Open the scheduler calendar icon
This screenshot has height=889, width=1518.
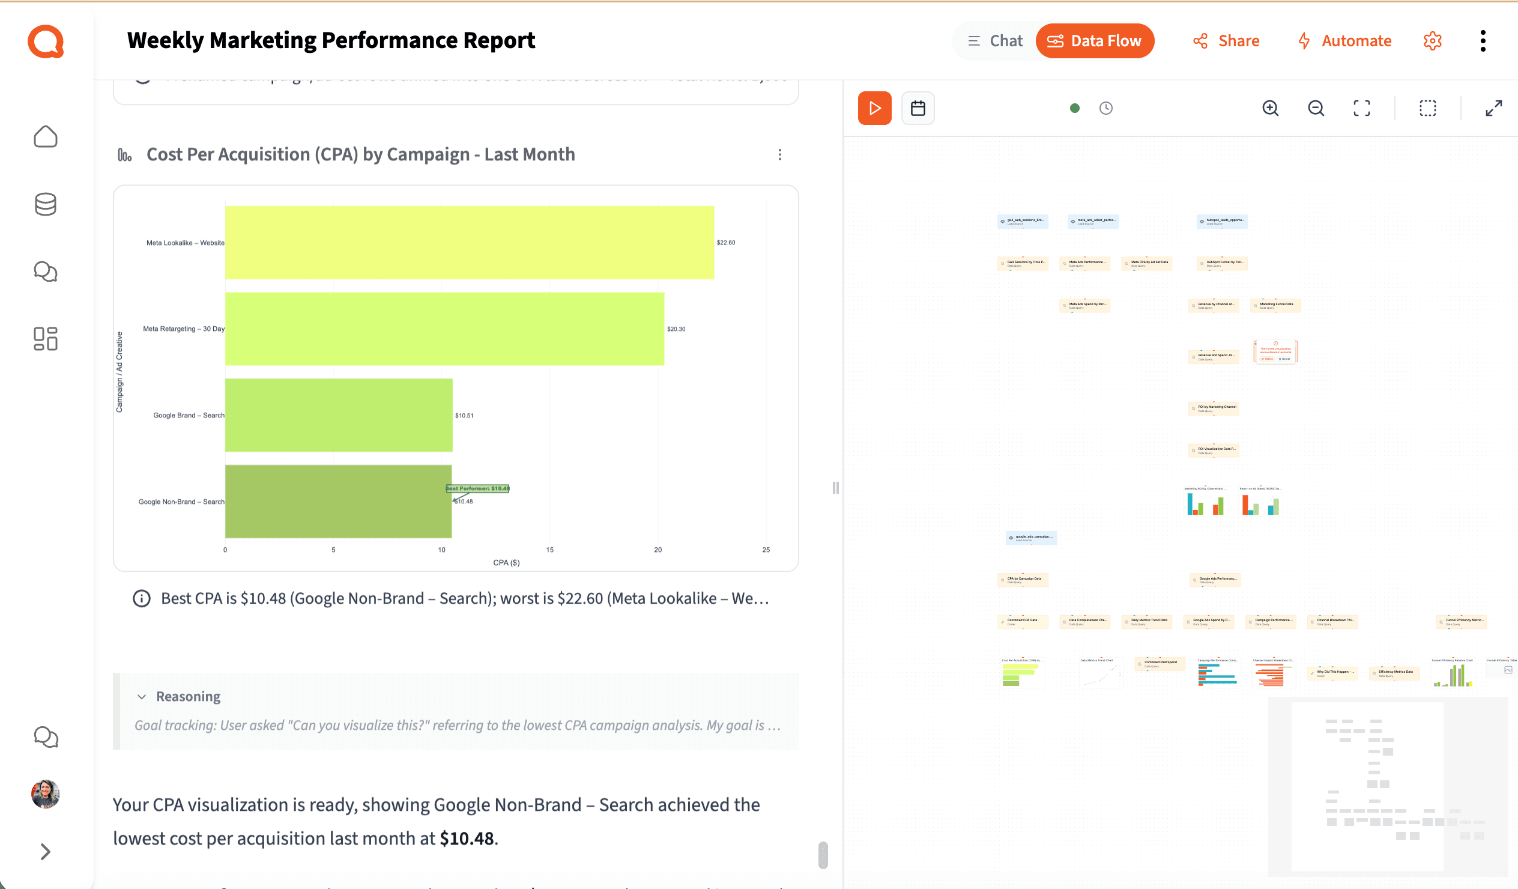[918, 108]
